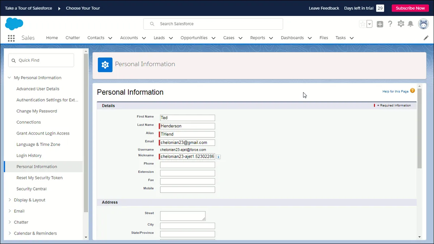
Task: Open the Help for this Page link
Action: point(395,91)
